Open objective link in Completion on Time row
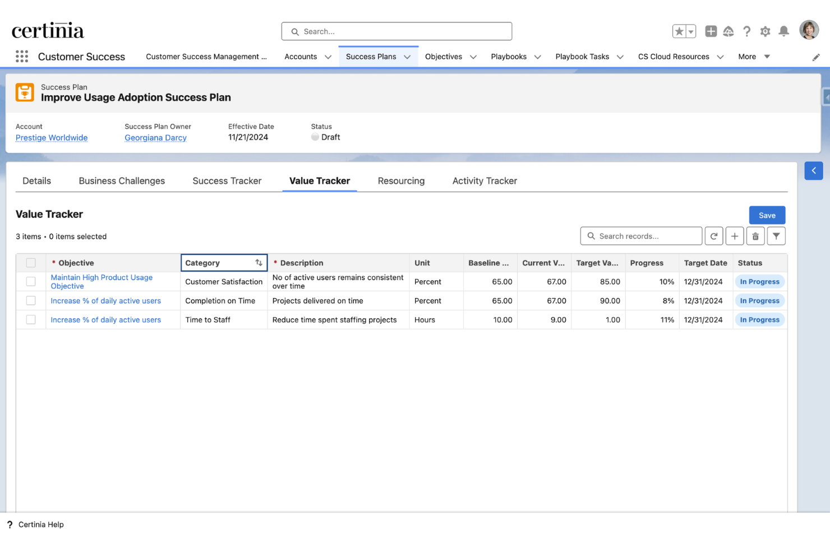The height and width of the screenshot is (553, 830). point(105,301)
